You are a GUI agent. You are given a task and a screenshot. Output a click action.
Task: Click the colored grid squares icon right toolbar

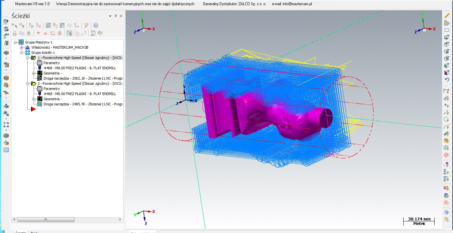pos(447,188)
